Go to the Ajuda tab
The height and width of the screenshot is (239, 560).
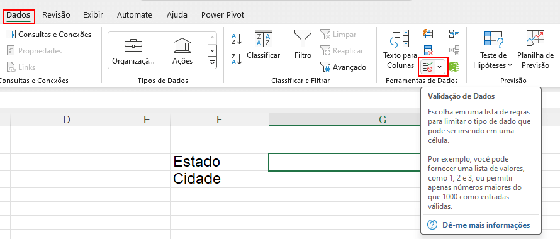pos(177,15)
